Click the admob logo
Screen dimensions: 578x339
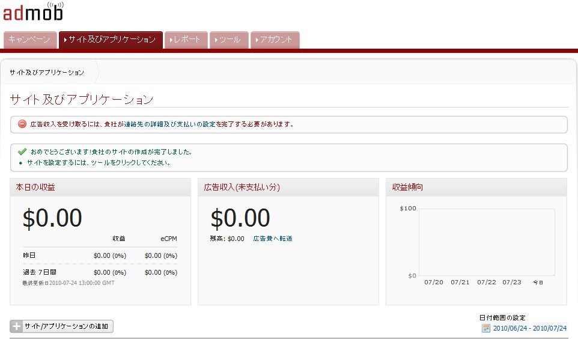(x=33, y=11)
